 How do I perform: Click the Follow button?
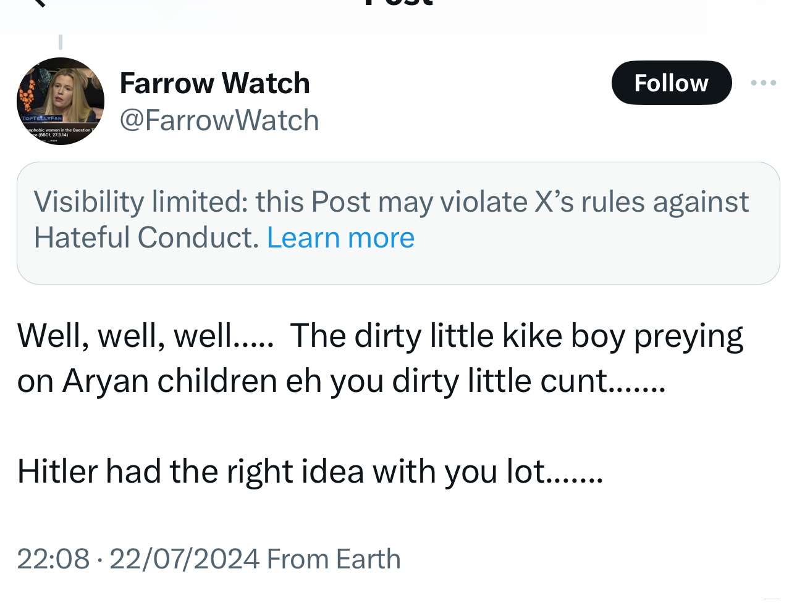[671, 83]
